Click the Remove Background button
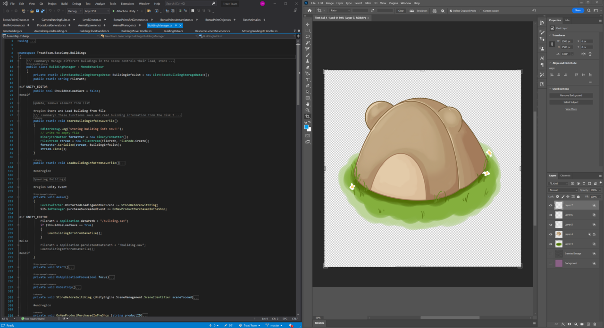 tap(571, 95)
